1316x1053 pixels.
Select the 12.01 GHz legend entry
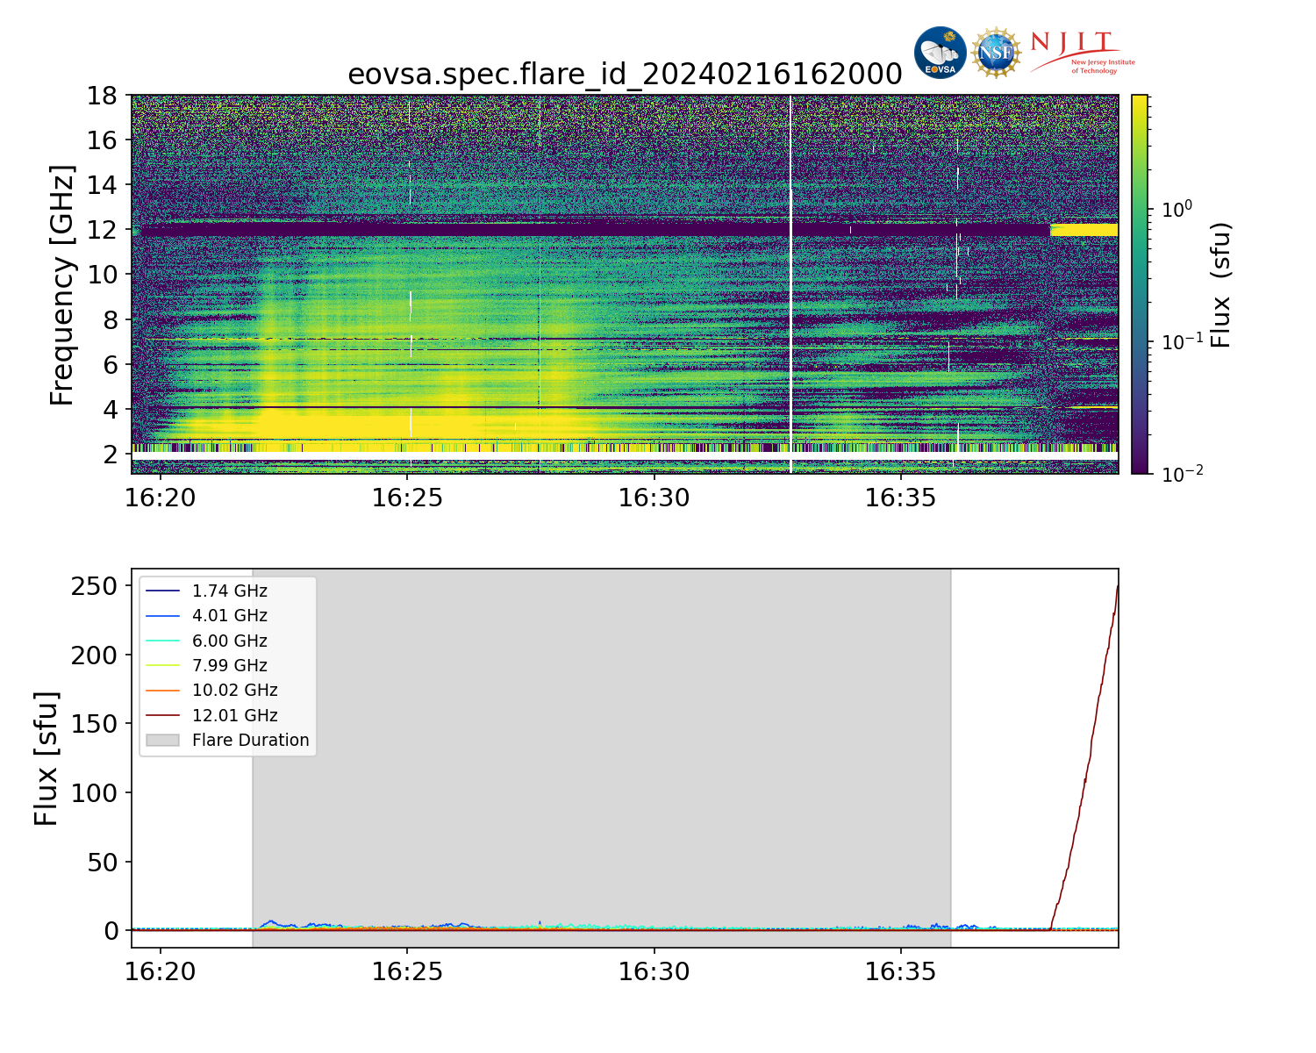pyautogui.click(x=234, y=716)
